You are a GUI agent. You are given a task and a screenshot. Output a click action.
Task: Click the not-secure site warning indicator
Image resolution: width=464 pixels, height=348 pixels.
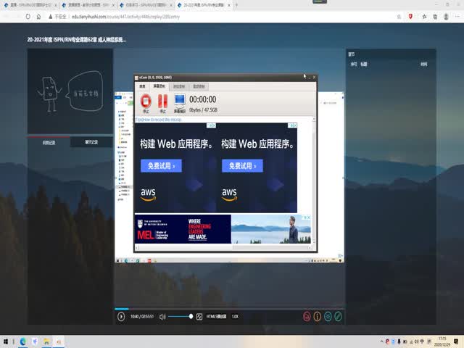tap(57, 17)
